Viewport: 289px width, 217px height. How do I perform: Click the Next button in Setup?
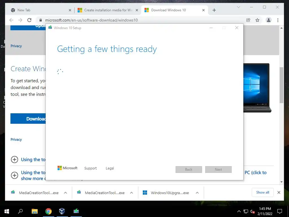(x=218, y=170)
